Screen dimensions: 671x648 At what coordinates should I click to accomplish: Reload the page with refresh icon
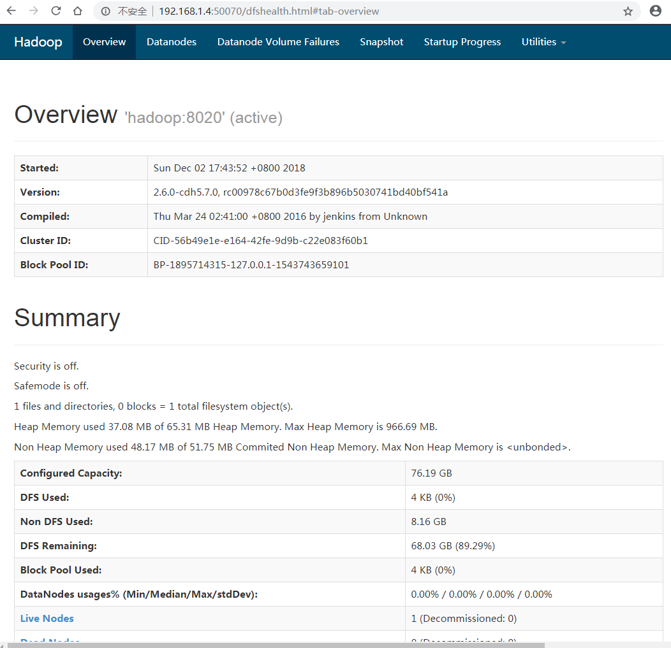56,11
